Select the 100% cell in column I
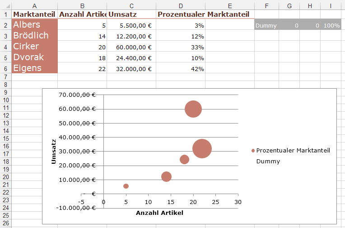Viewport: 345px width, 228px height. coord(331,26)
